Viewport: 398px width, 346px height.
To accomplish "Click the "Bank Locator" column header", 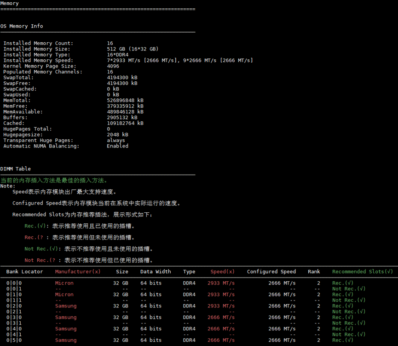I will [x=24, y=272].
